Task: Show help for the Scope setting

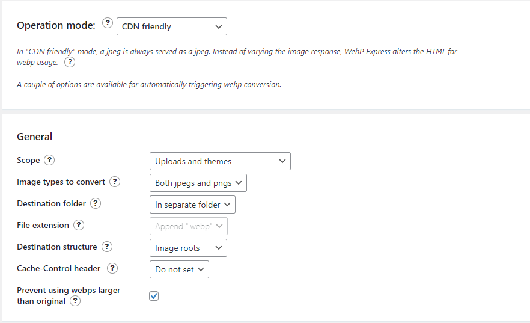Action: tap(49, 160)
